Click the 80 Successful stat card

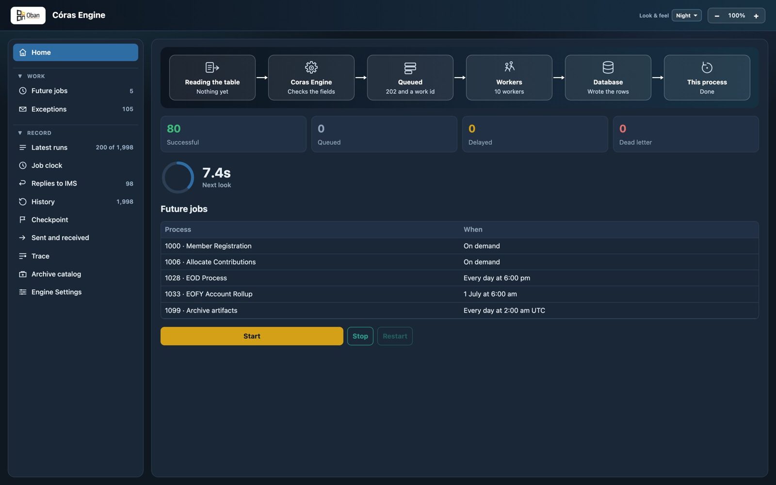(x=233, y=134)
